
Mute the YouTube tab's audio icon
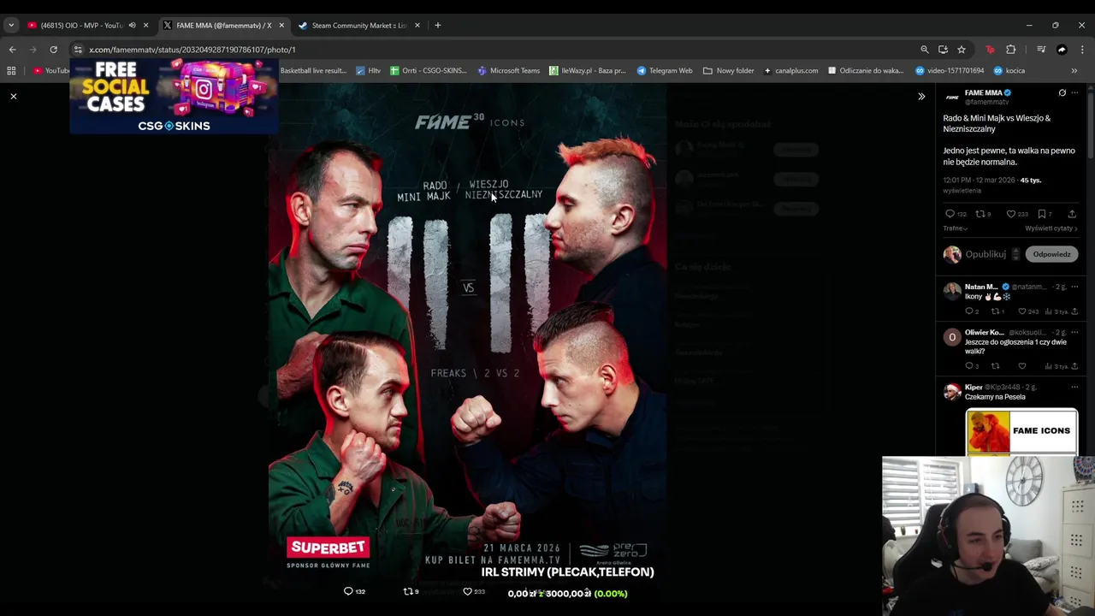[x=132, y=25]
